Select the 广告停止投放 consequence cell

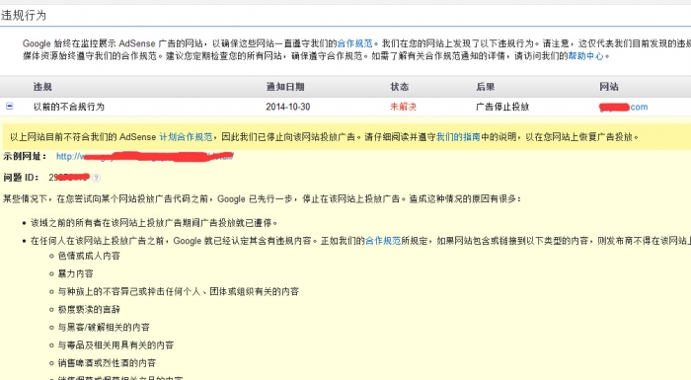point(502,107)
